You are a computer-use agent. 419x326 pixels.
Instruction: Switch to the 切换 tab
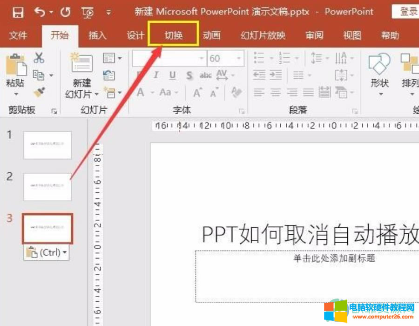coord(174,35)
